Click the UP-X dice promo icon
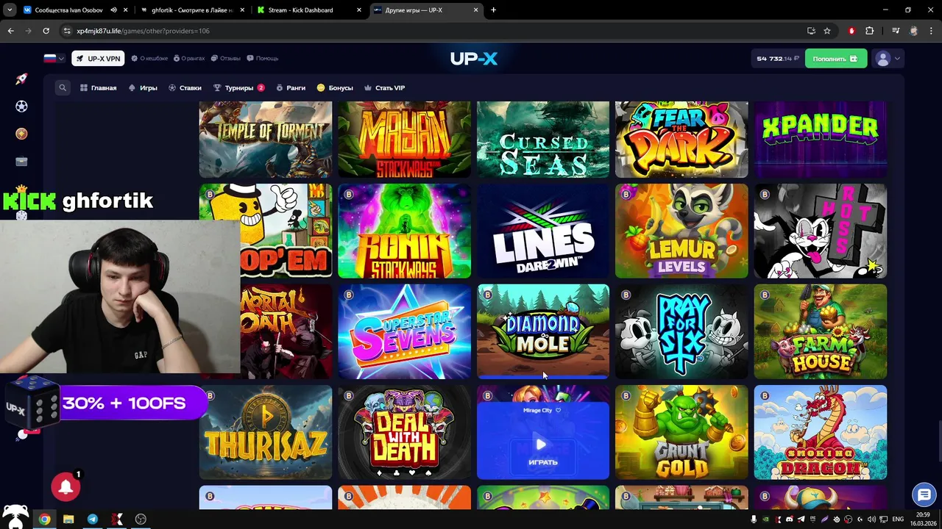 click(32, 403)
